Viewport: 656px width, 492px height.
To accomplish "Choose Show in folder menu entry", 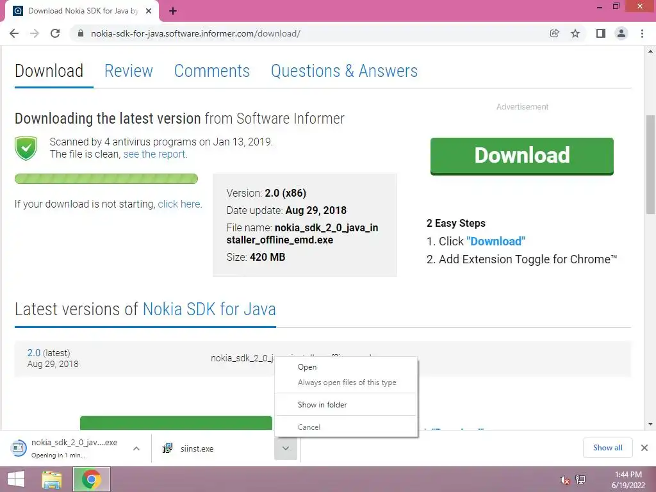I will click(x=347, y=405).
